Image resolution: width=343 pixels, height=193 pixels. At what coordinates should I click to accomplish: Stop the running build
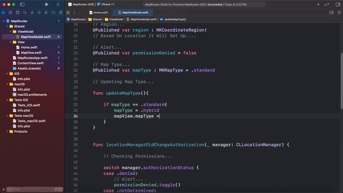click(58, 4)
